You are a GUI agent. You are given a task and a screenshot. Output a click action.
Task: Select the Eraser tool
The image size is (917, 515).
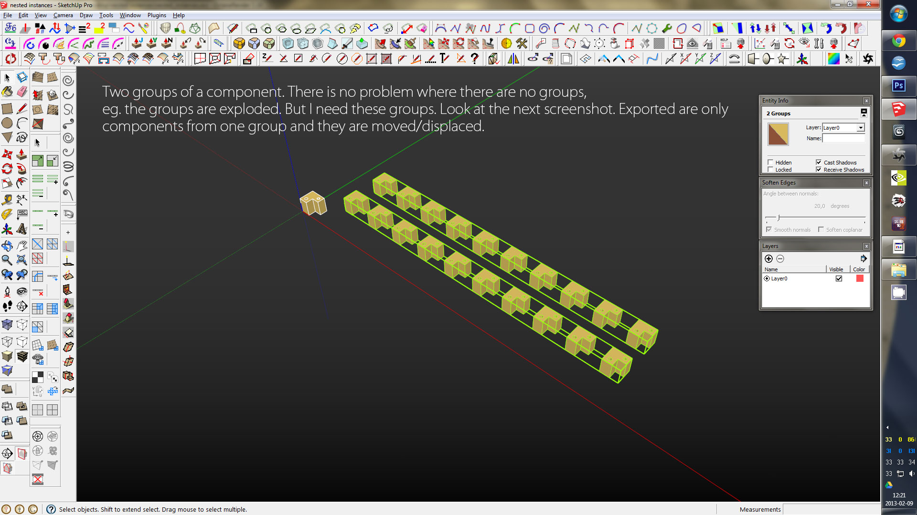point(22,92)
